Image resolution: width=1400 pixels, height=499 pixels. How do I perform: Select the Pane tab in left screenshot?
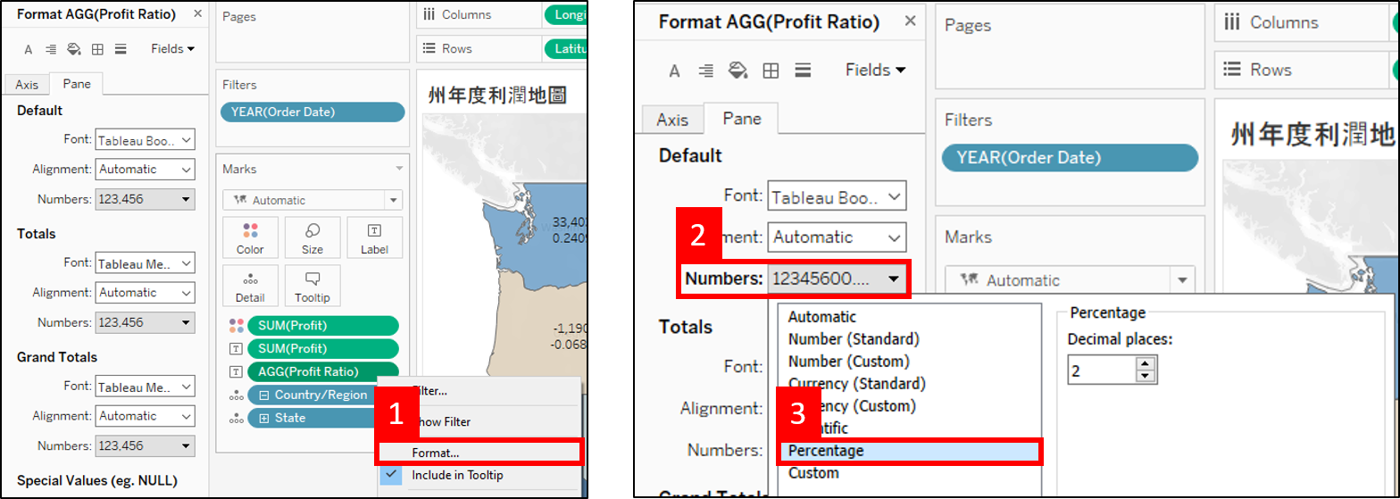click(x=77, y=84)
